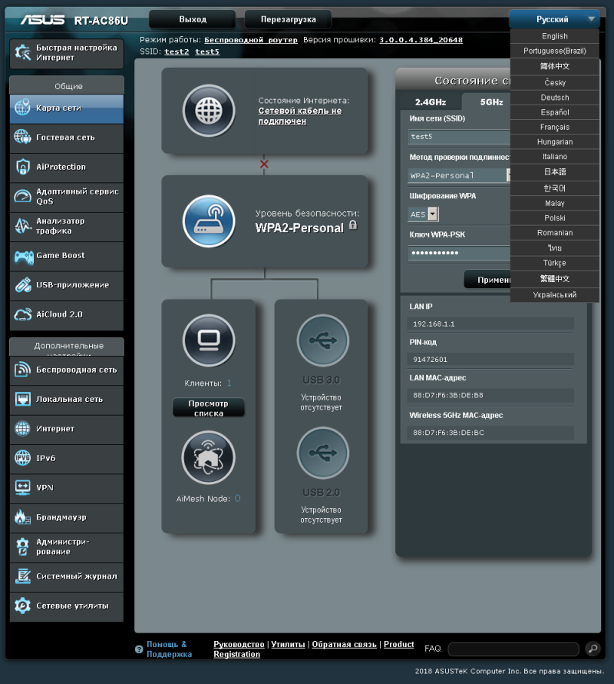Screen dimensions: 614x684
Task: Click the SSID name field containing test5
Action: (460, 137)
